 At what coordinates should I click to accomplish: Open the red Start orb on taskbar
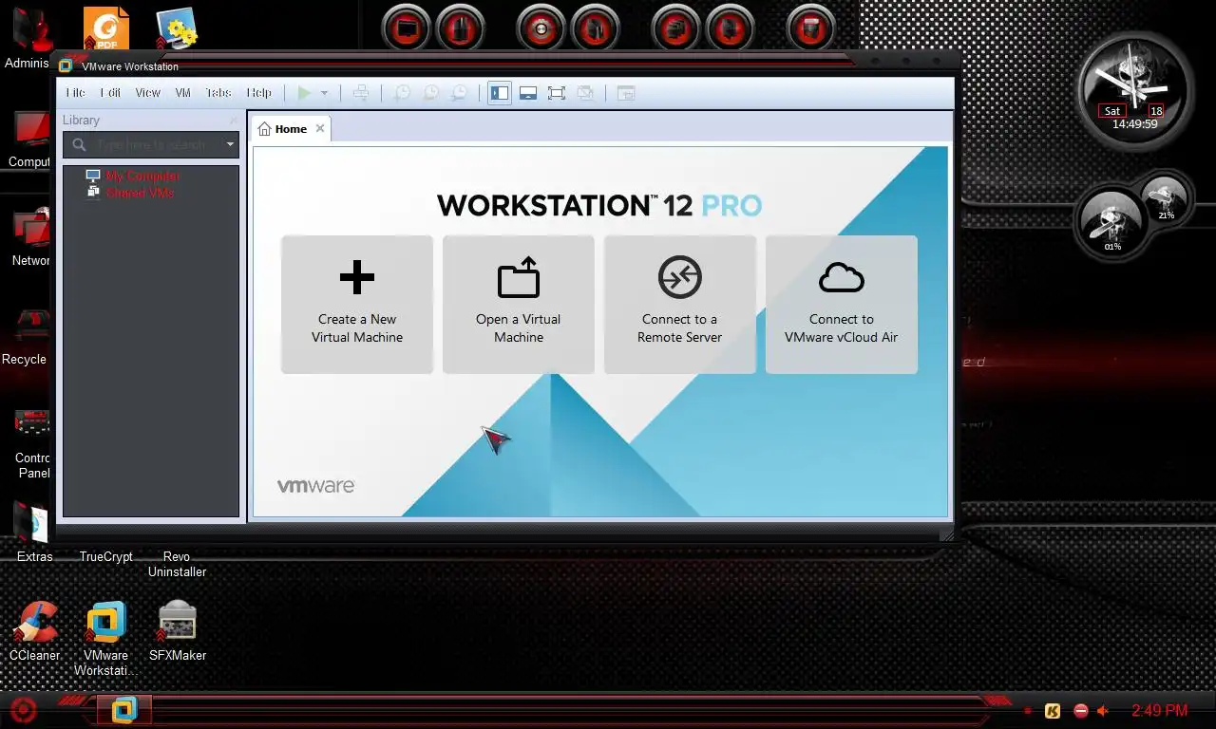point(23,709)
